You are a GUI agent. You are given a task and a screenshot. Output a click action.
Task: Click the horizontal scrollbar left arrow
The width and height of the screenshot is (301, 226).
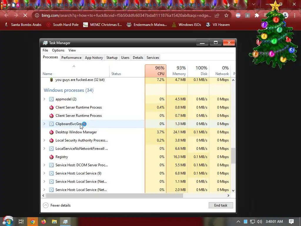point(43,196)
